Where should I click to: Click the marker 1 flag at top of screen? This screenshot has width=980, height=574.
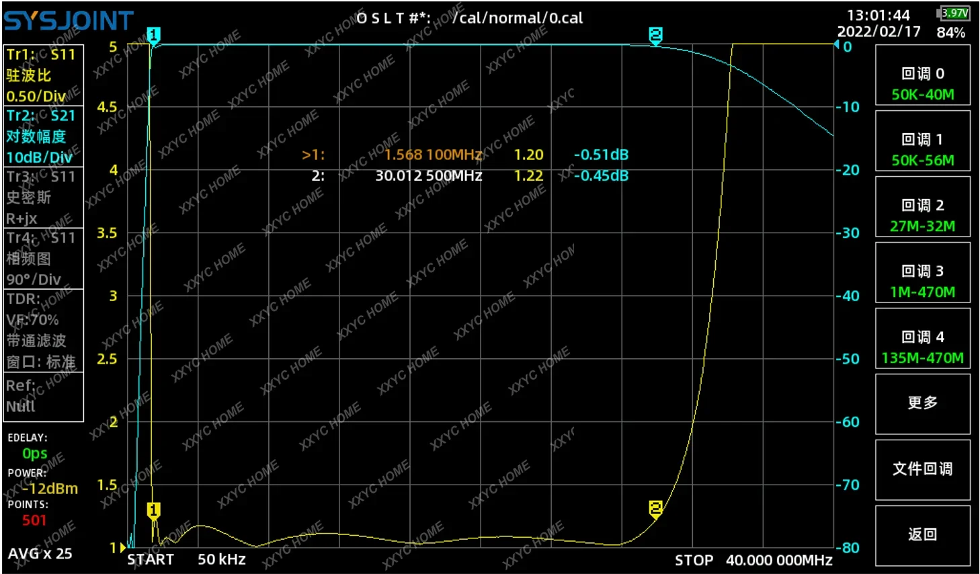153,34
